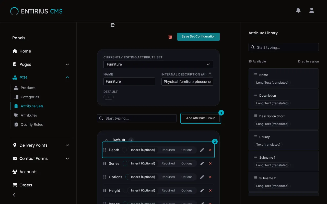Collapse the sidebar with the left arrow

point(14,195)
